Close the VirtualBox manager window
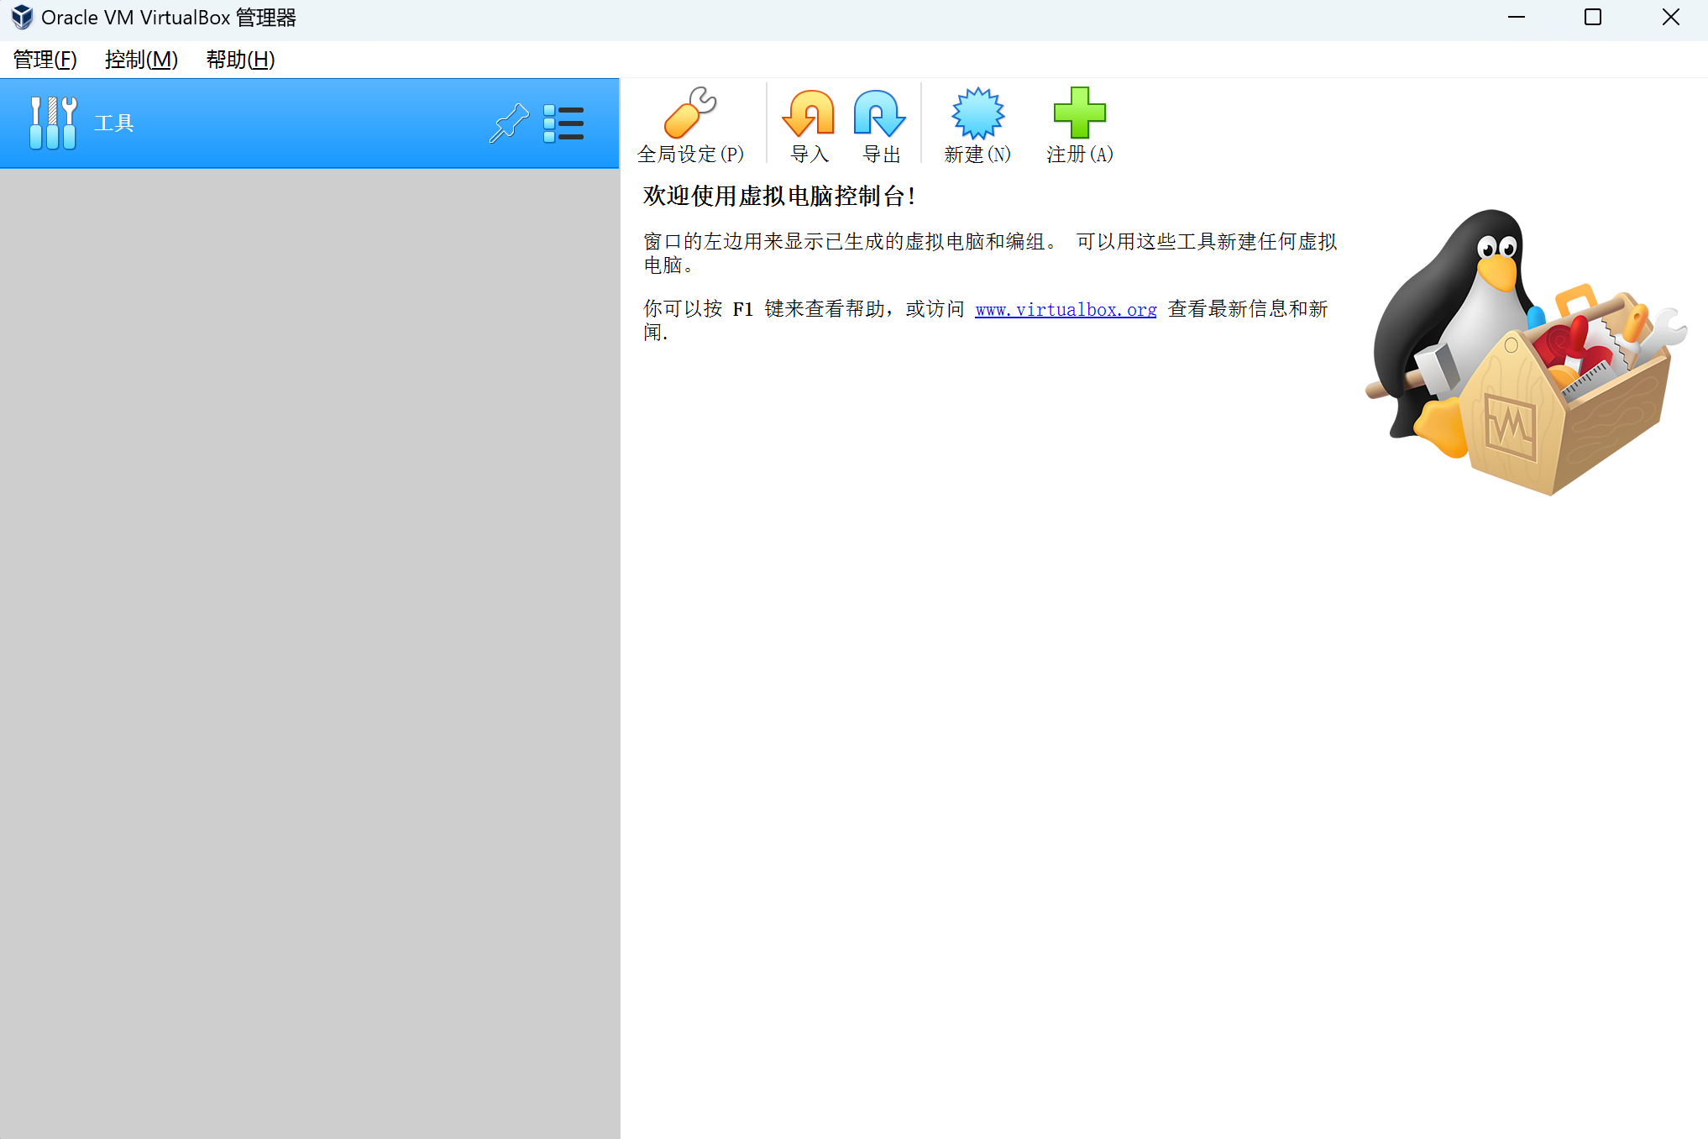 (1670, 18)
